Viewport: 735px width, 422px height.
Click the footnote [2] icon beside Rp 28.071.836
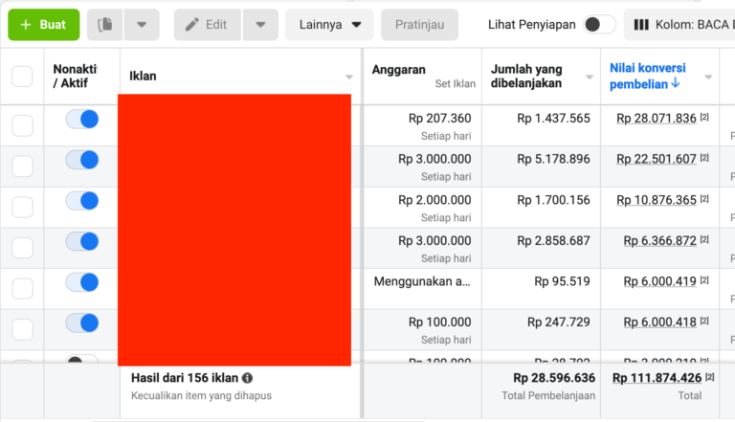click(x=704, y=118)
